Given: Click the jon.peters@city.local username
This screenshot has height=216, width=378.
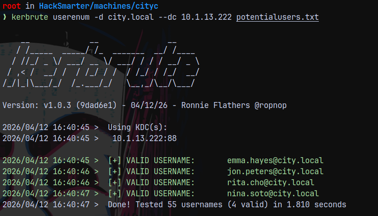Looking at the screenshot, I should click(275, 172).
